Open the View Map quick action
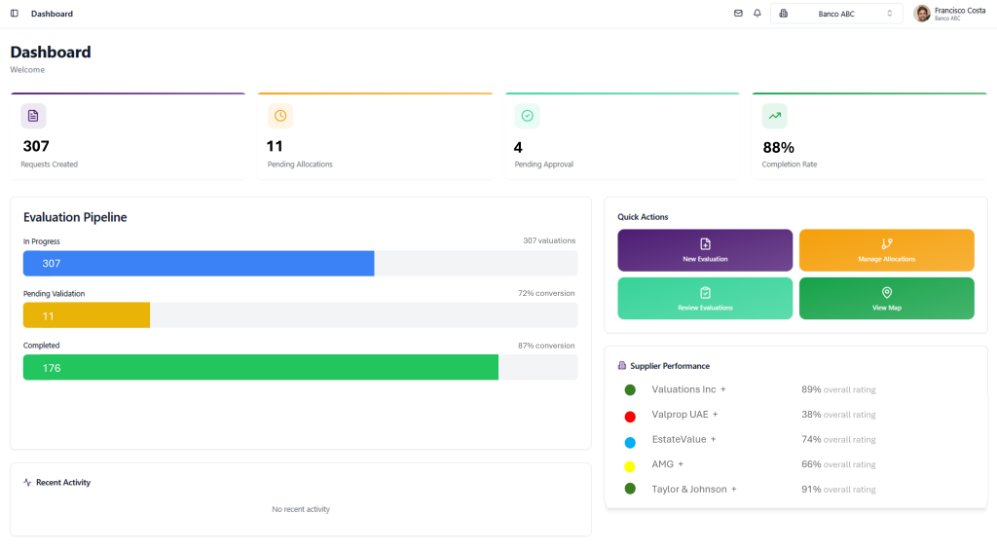This screenshot has height=550, width=997. coord(886,298)
